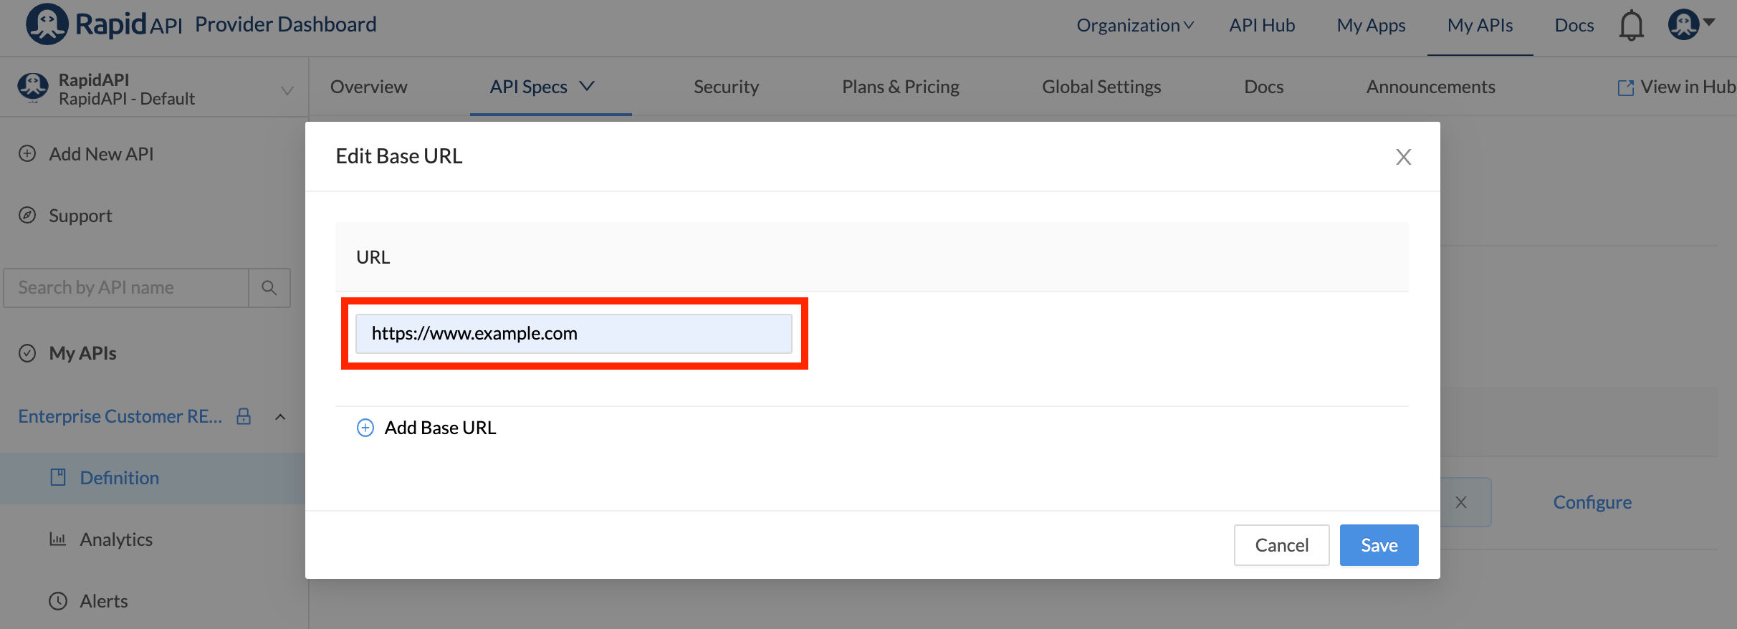Switch to the Overview tab
This screenshot has height=629, width=1737.
pos(368,87)
